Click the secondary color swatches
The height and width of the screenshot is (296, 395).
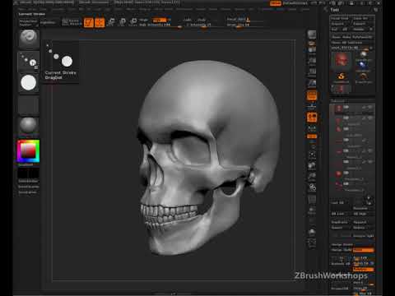coord(28,173)
